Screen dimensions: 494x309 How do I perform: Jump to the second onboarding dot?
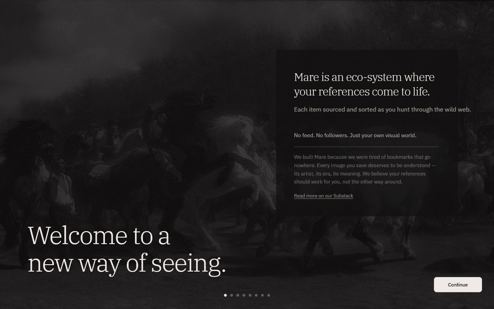click(232, 295)
